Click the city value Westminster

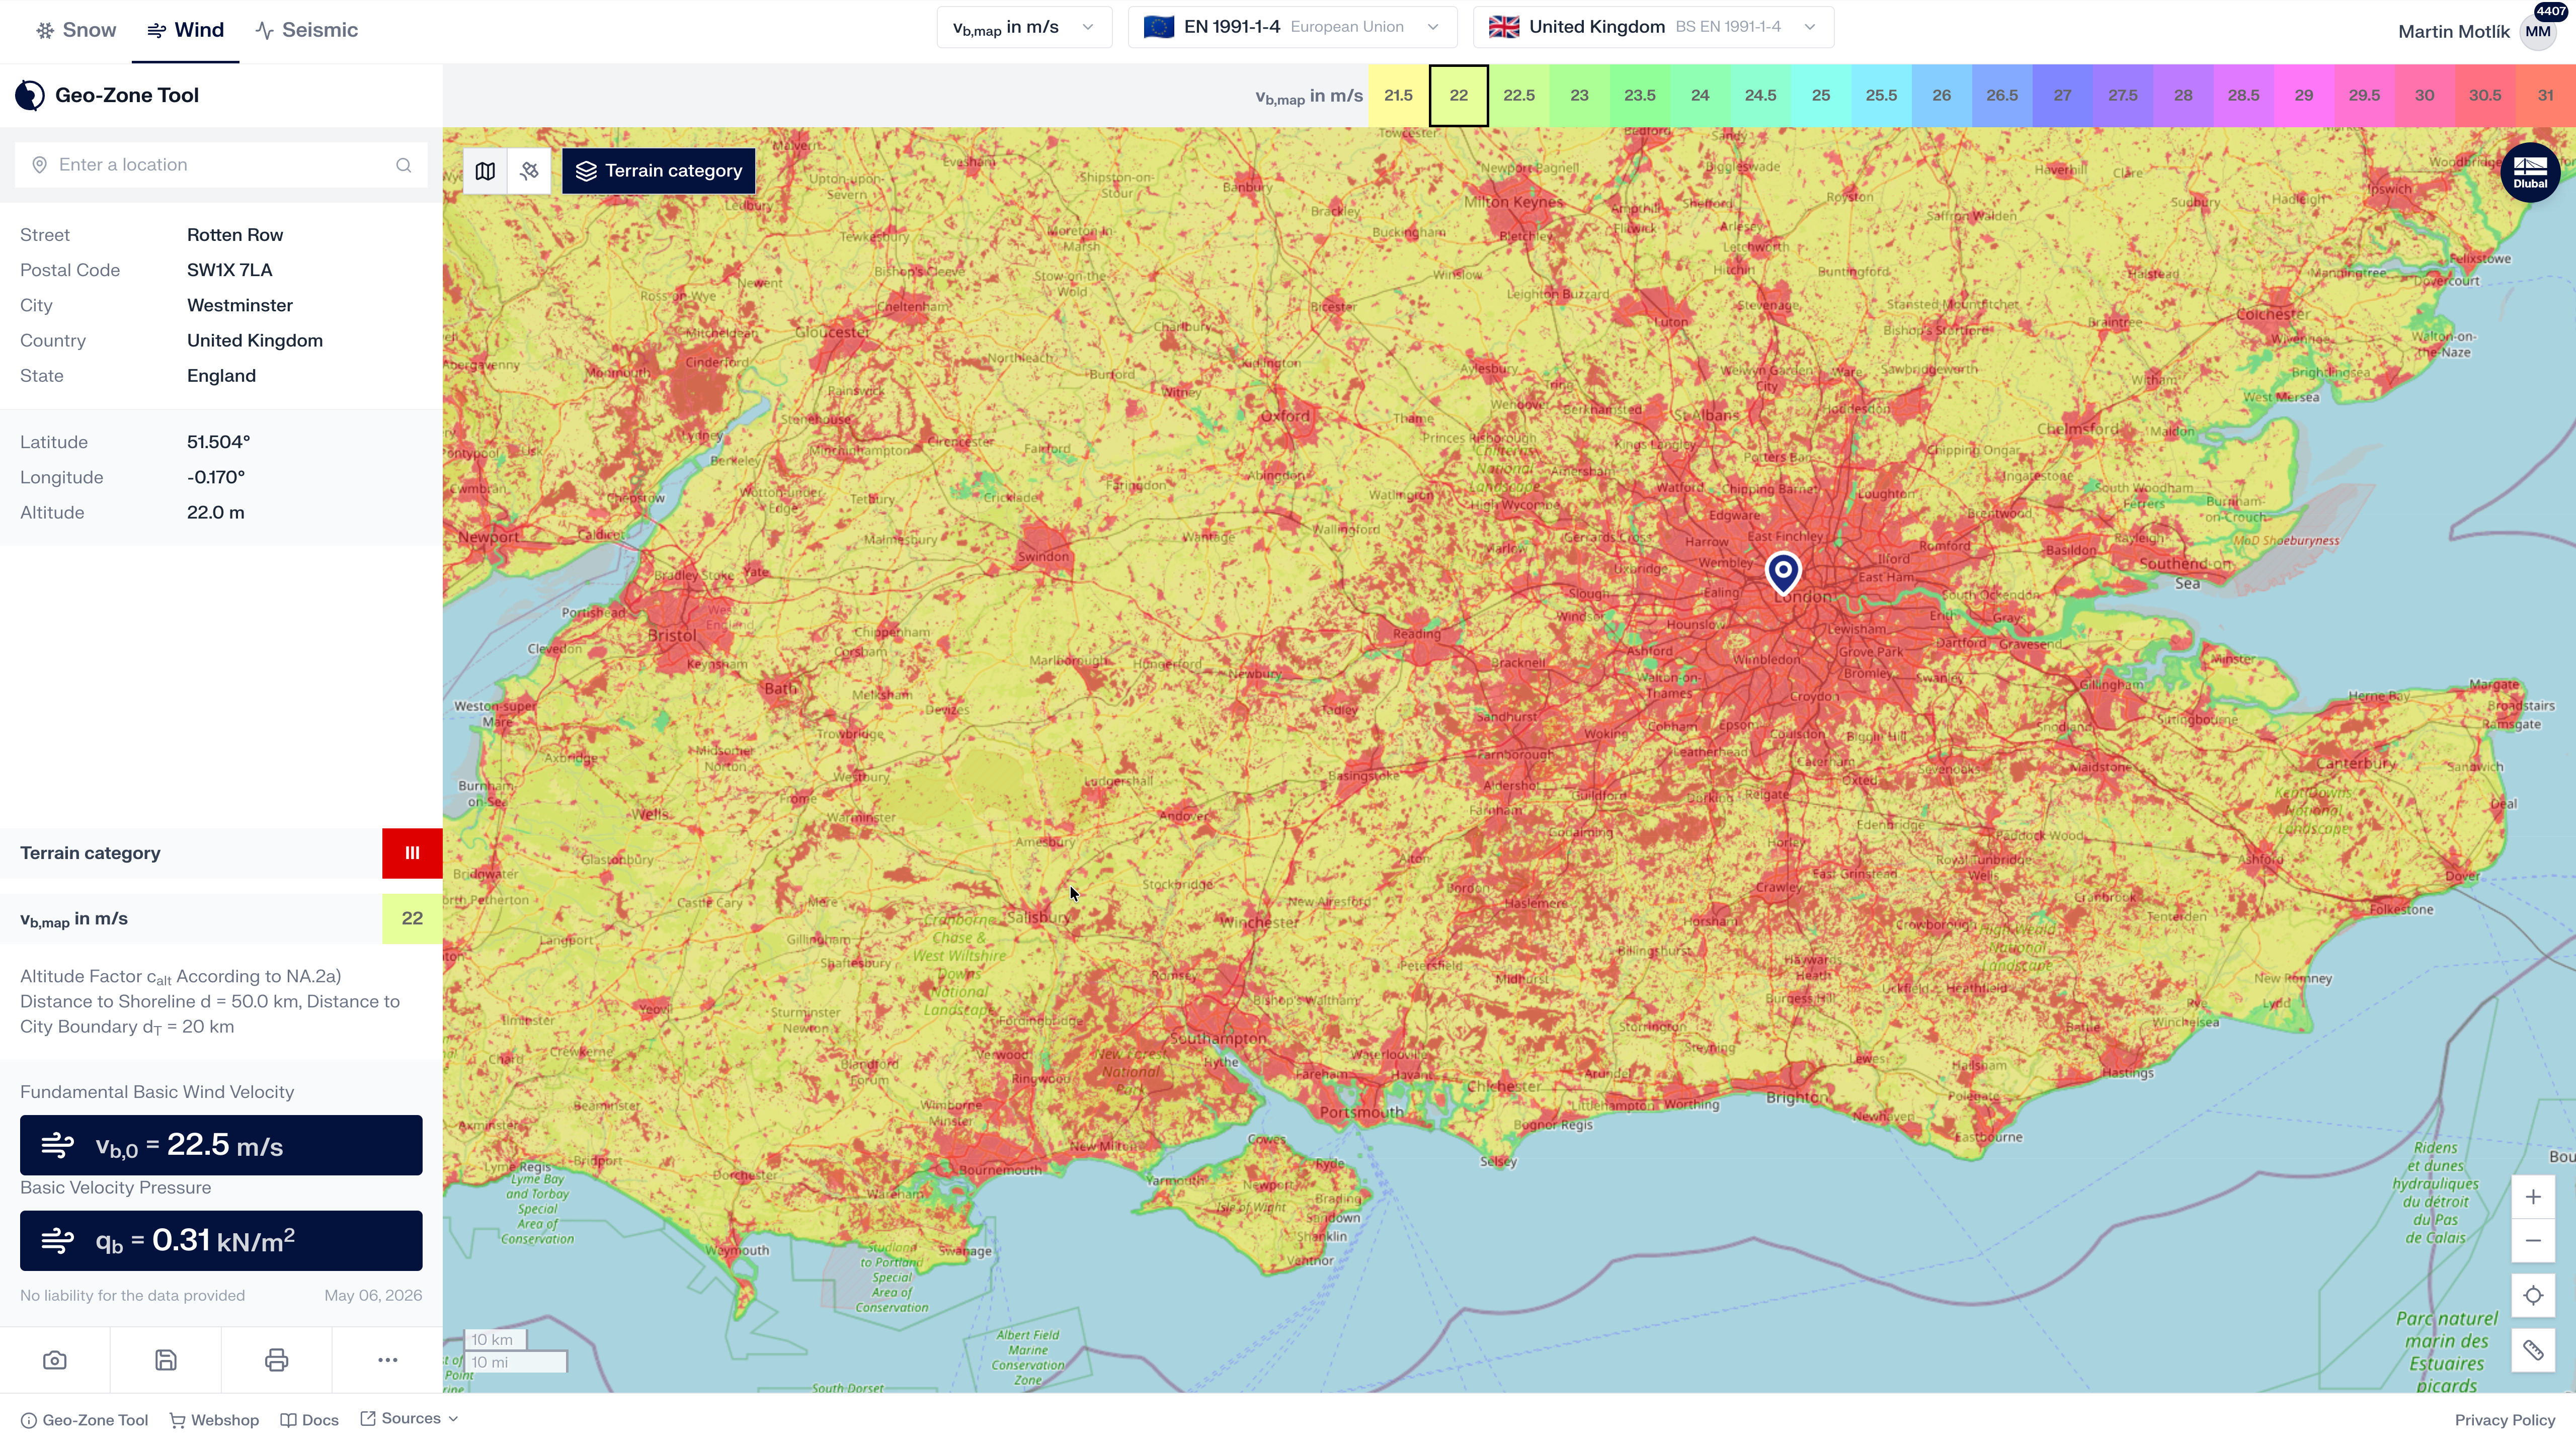(x=240, y=305)
